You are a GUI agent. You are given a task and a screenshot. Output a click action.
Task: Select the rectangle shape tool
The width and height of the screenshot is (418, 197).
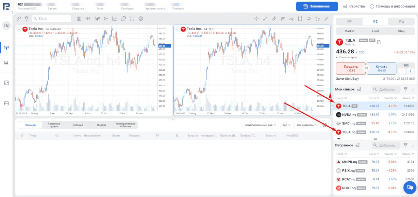[300, 19]
